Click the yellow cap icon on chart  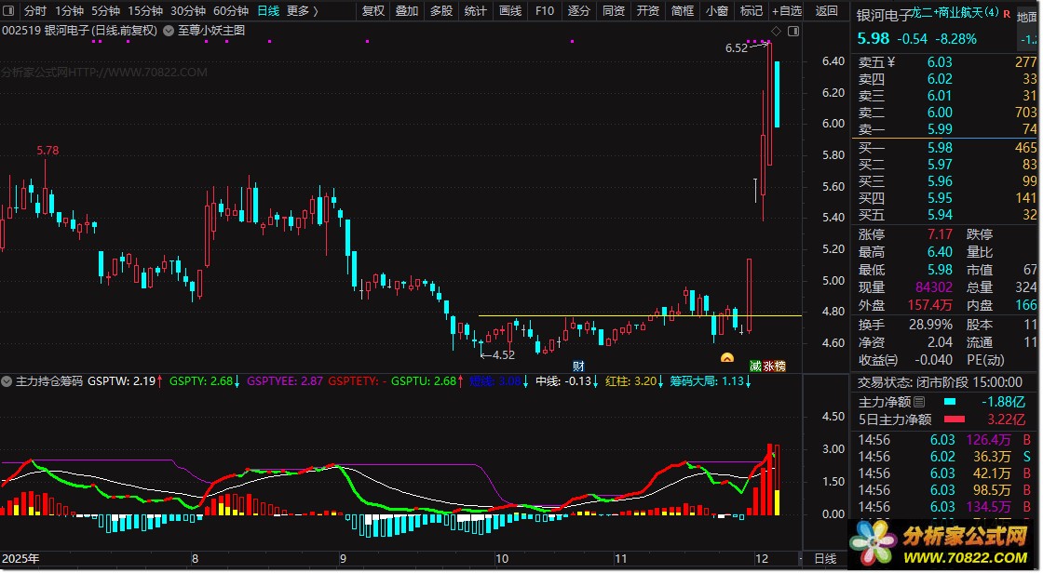[727, 357]
